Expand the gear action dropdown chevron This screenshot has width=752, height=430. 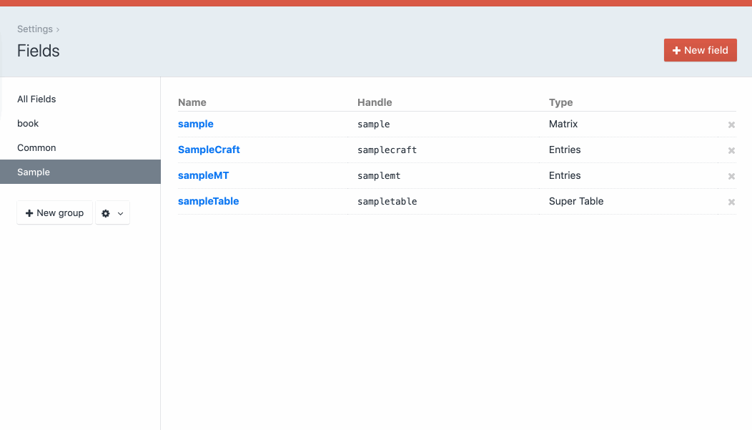tap(119, 212)
